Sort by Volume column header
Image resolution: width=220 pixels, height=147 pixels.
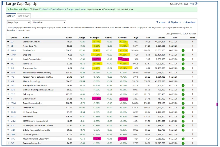(x=161, y=38)
